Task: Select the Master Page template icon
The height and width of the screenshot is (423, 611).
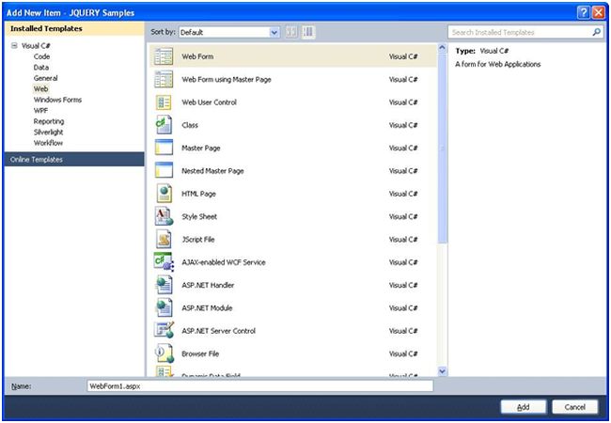Action: [164, 148]
